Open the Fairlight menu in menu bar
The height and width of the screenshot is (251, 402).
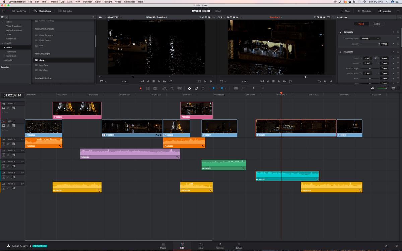coord(107,2)
